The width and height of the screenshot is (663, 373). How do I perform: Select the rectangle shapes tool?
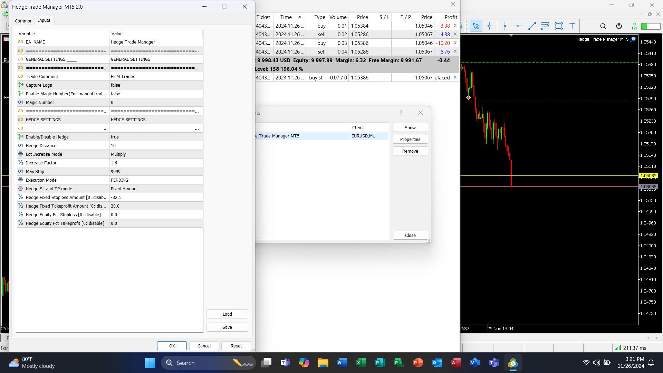[559, 26]
